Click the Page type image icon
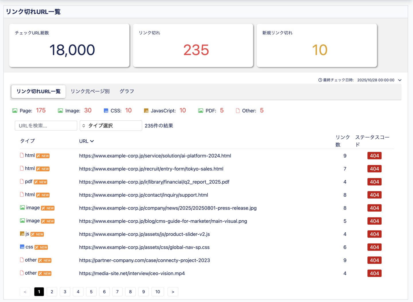Image resolution: width=413 pixels, height=302 pixels. click(15, 111)
